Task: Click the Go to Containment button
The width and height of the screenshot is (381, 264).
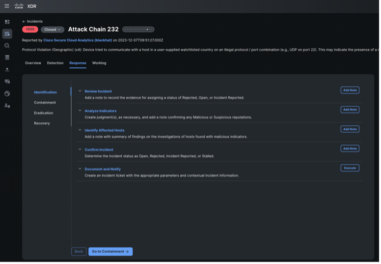Action: (110, 251)
